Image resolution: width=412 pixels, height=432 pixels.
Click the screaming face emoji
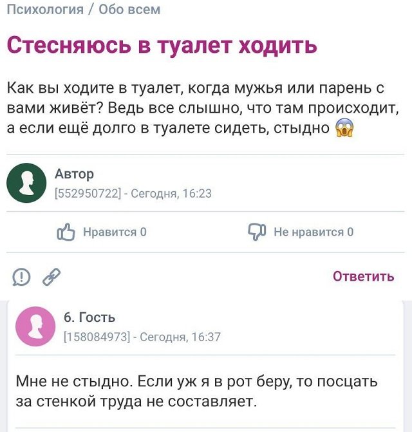tap(346, 128)
